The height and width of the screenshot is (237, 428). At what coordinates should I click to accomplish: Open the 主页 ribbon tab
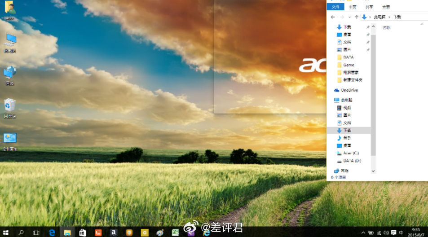click(353, 7)
